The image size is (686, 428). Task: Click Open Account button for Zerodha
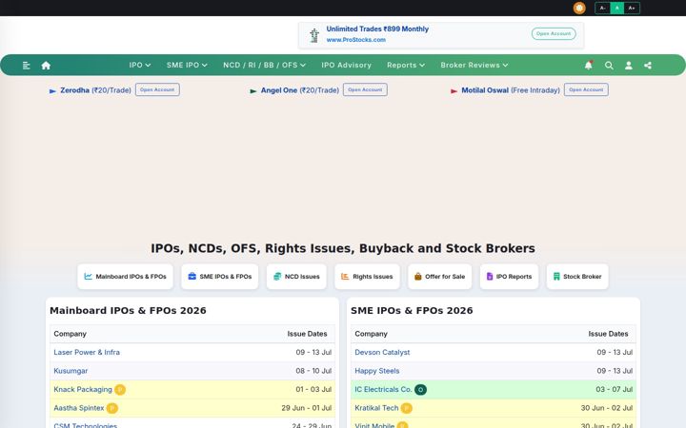tap(157, 89)
